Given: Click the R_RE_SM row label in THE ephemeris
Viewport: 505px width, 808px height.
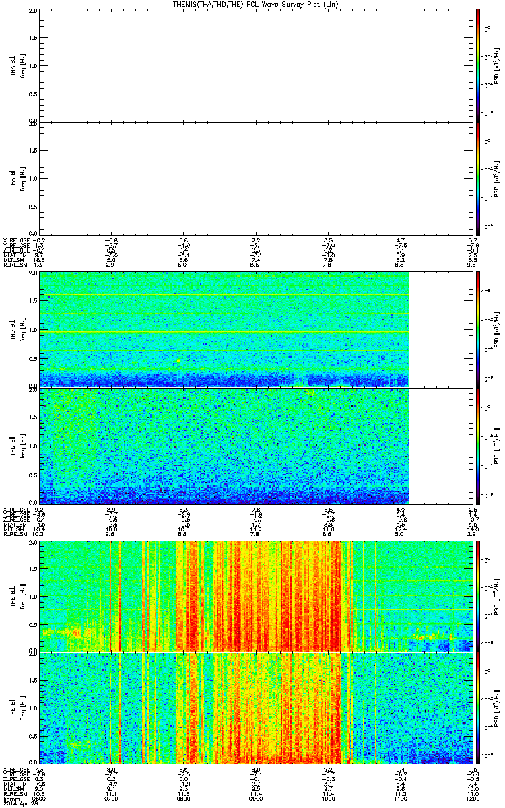Looking at the screenshot, I should click(15, 794).
